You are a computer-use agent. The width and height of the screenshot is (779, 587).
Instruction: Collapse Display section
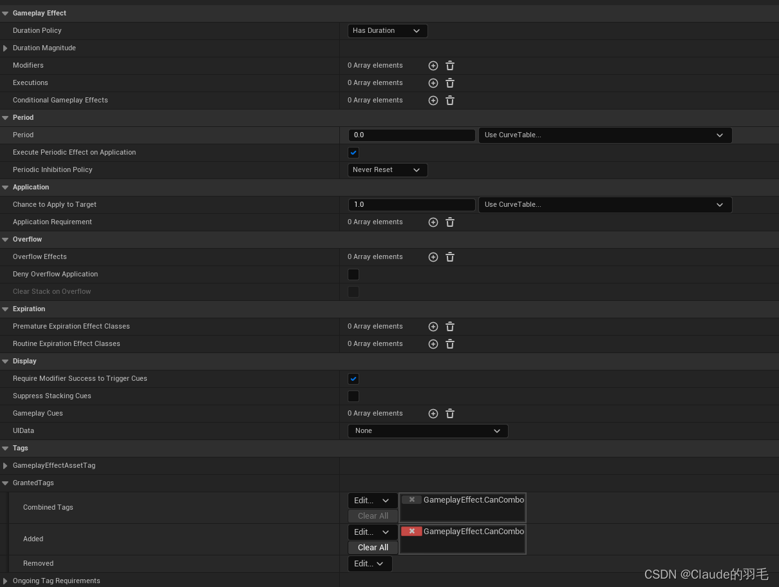coord(5,361)
